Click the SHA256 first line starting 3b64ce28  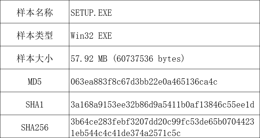pos(162,122)
